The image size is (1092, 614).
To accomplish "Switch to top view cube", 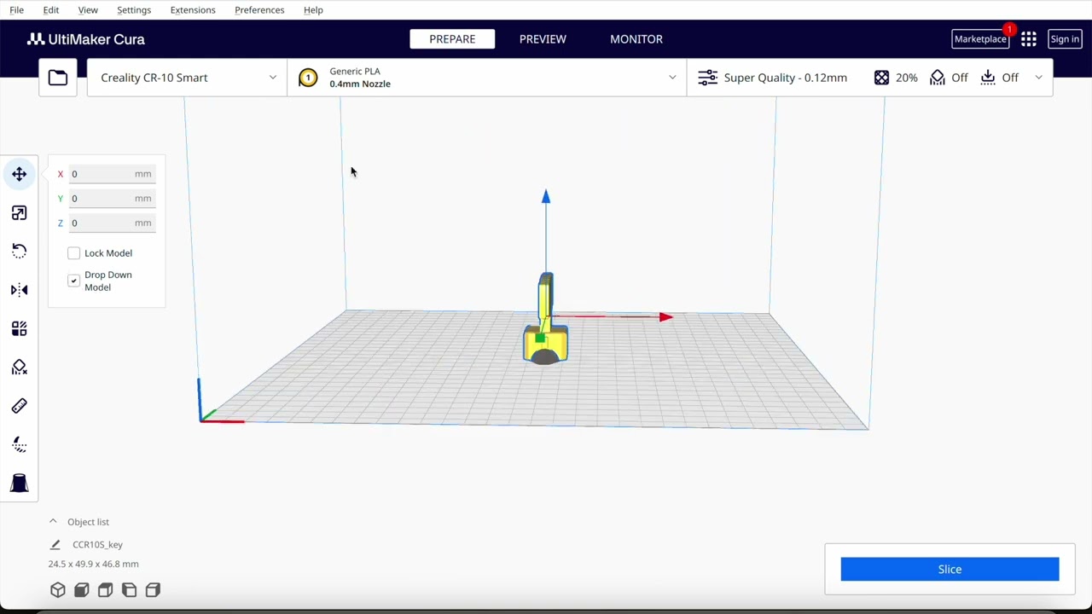I will click(x=106, y=590).
